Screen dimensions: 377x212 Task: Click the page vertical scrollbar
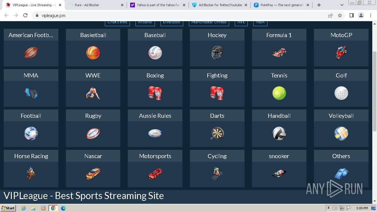pyautogui.click(x=375, y=91)
